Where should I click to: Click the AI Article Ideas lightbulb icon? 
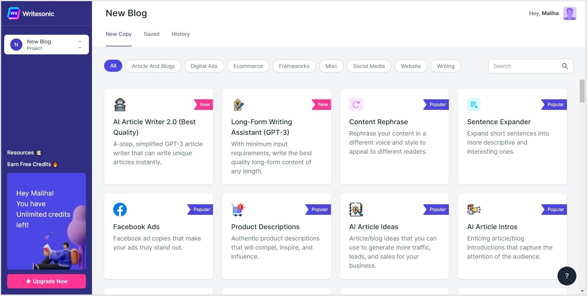pos(356,210)
